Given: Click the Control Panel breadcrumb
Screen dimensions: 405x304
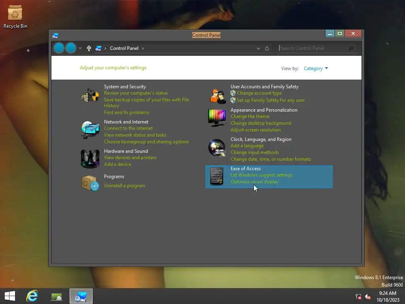Looking at the screenshot, I should [x=124, y=48].
